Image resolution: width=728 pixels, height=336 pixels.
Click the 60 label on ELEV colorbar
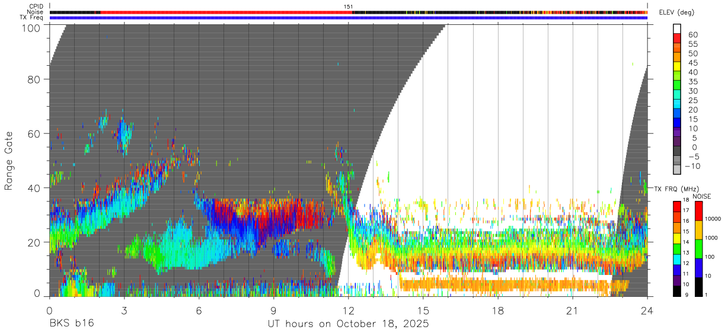tap(692, 35)
